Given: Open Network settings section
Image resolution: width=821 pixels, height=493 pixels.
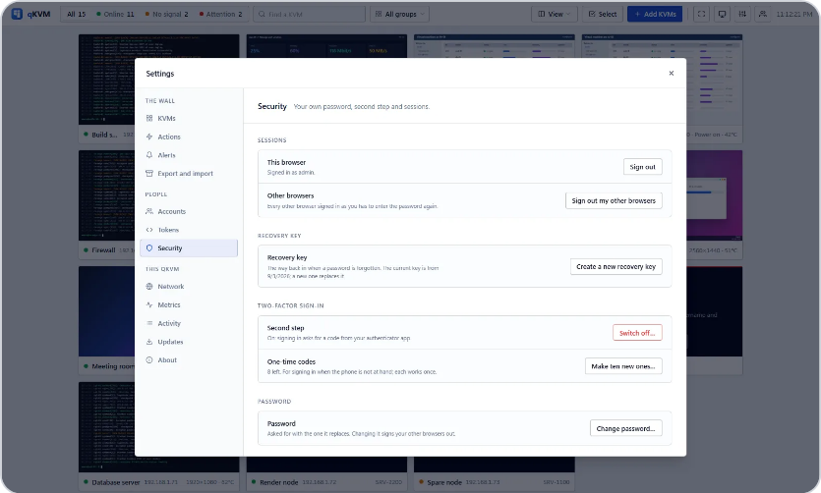Looking at the screenshot, I should [189, 287].
